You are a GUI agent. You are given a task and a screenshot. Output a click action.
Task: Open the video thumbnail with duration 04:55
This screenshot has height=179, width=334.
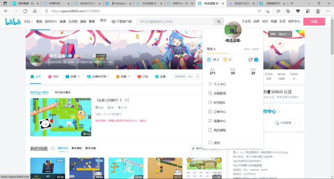tap(87, 168)
